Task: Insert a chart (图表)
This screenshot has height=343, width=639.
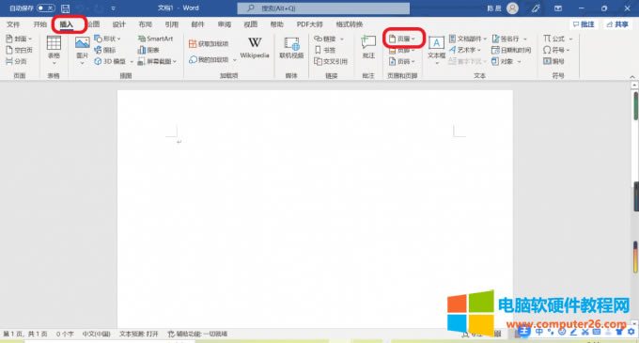Action: click(148, 50)
